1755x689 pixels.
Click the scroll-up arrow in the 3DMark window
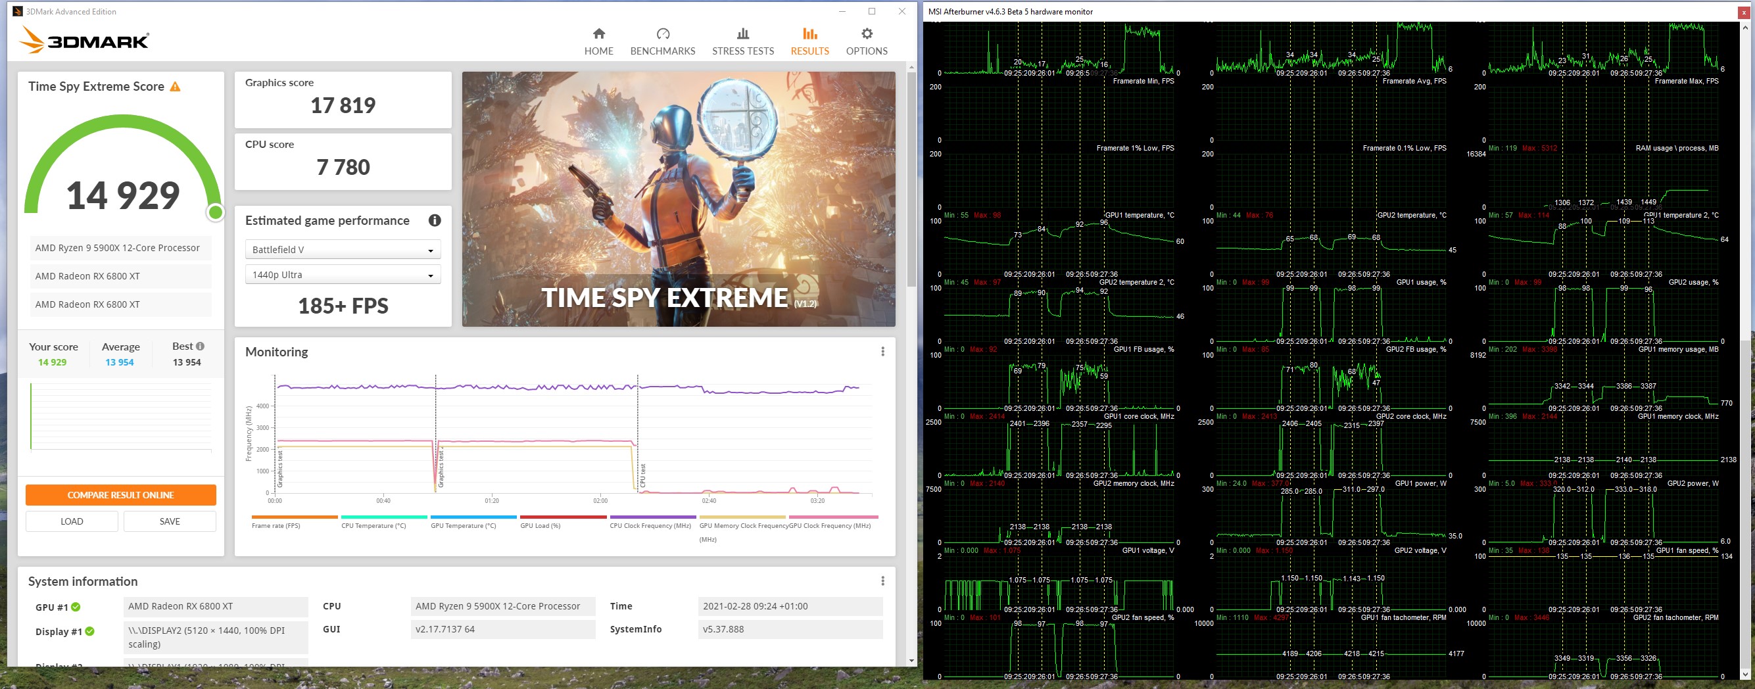pos(911,68)
